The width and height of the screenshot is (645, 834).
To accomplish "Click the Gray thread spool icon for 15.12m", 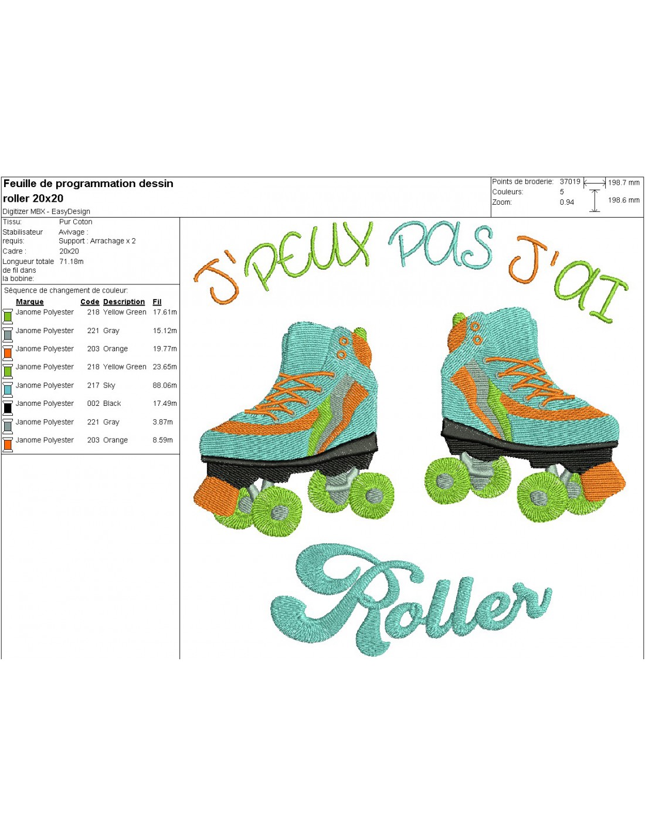I will pos(8,334).
